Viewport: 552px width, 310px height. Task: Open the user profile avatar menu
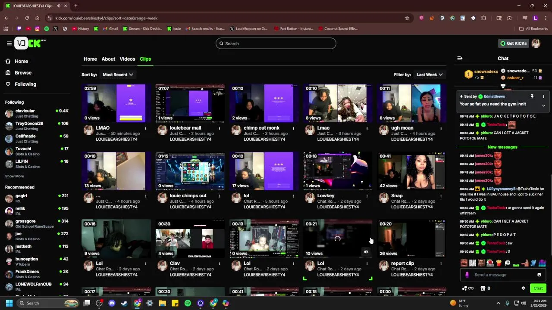(x=536, y=43)
